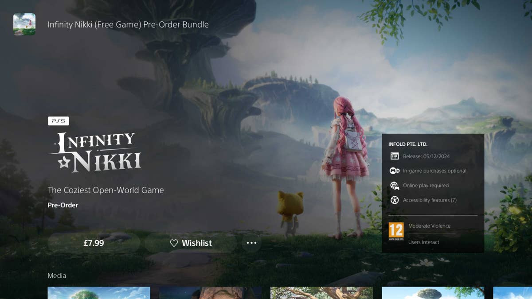Click the heart icon on Wishlist

pyautogui.click(x=174, y=243)
